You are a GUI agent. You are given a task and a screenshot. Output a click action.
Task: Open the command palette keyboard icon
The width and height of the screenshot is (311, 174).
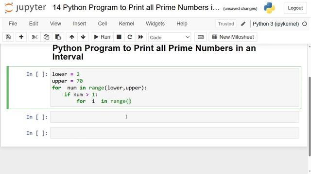tap(201, 37)
